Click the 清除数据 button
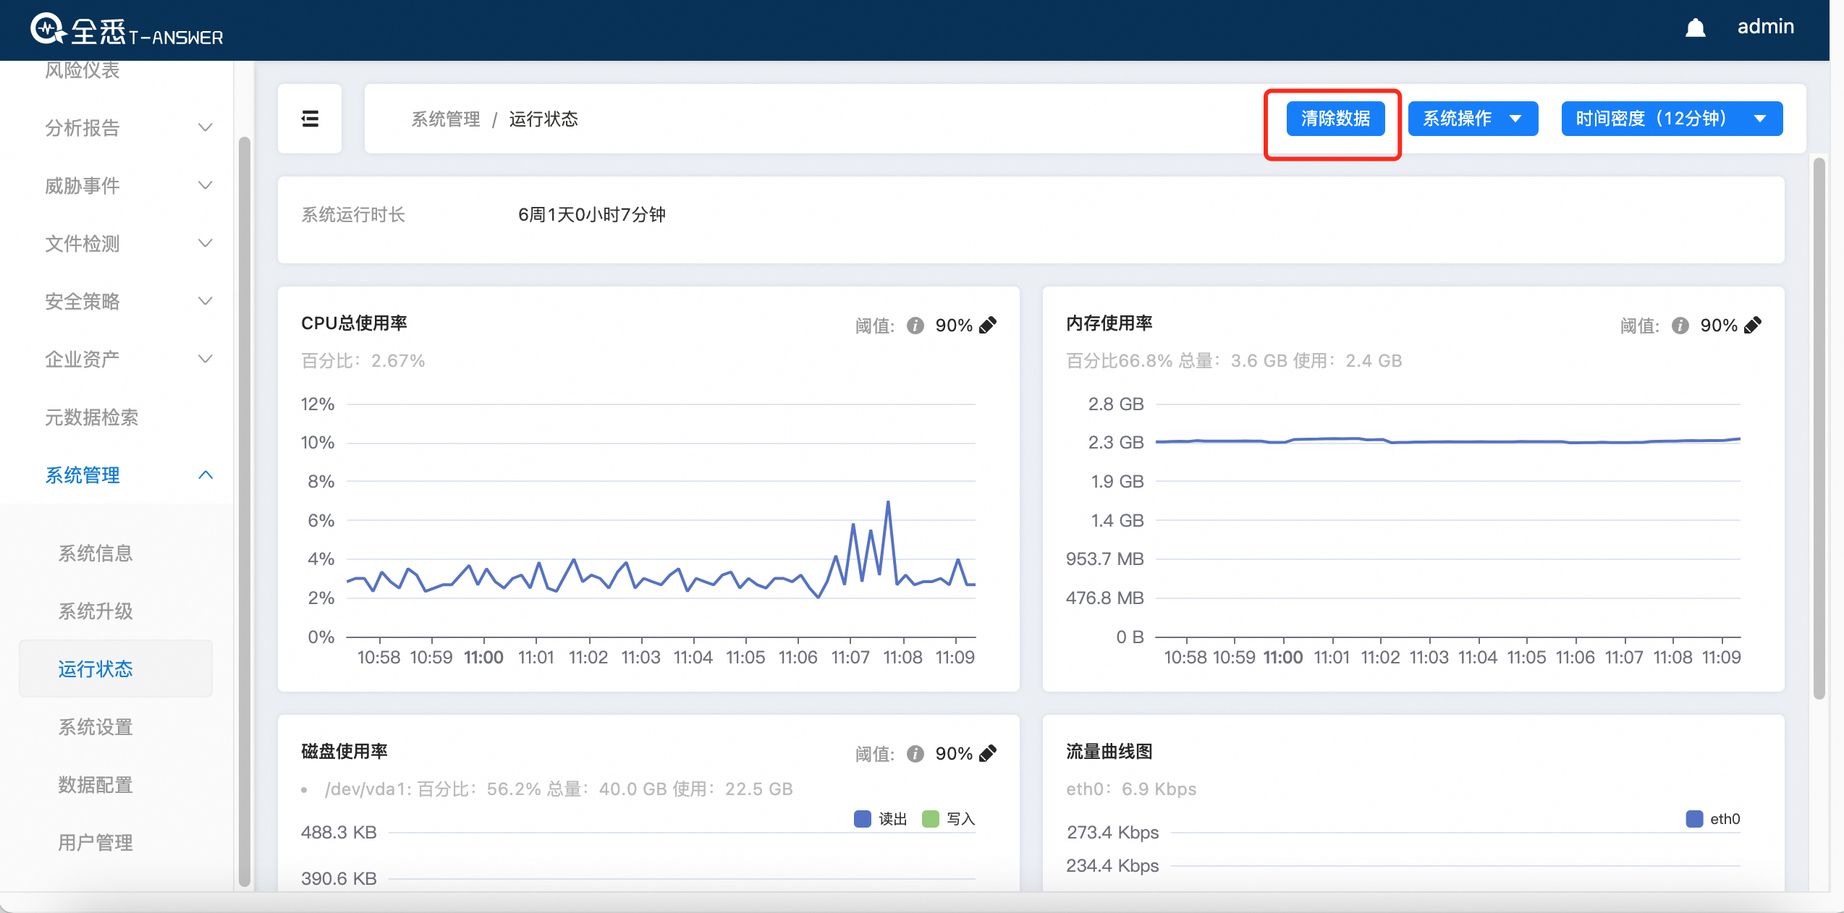The height and width of the screenshot is (913, 1844). [1335, 119]
